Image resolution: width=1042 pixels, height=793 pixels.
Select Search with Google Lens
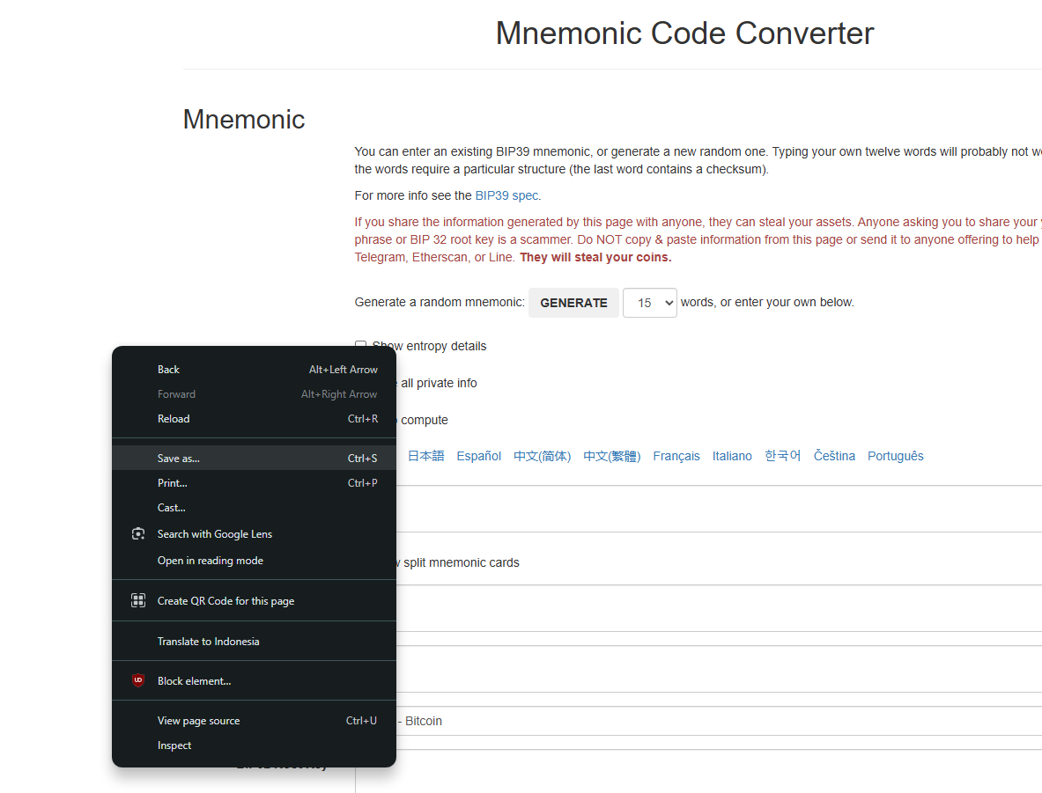(254, 534)
